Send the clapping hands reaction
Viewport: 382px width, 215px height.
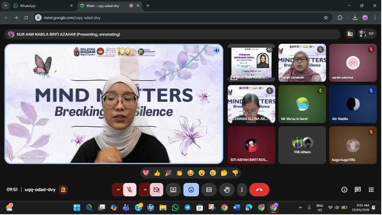(x=179, y=173)
